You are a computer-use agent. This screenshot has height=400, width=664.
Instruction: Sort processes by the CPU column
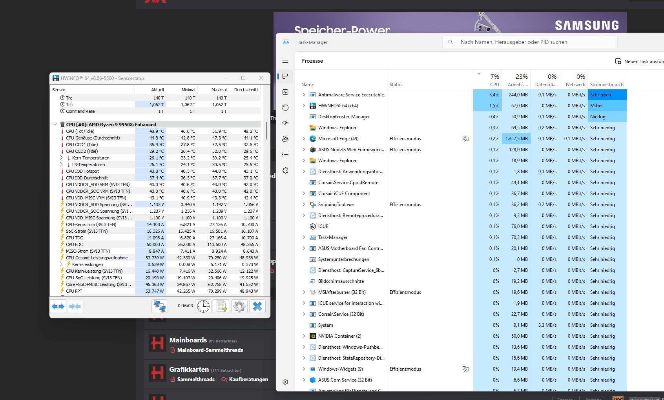coord(487,80)
